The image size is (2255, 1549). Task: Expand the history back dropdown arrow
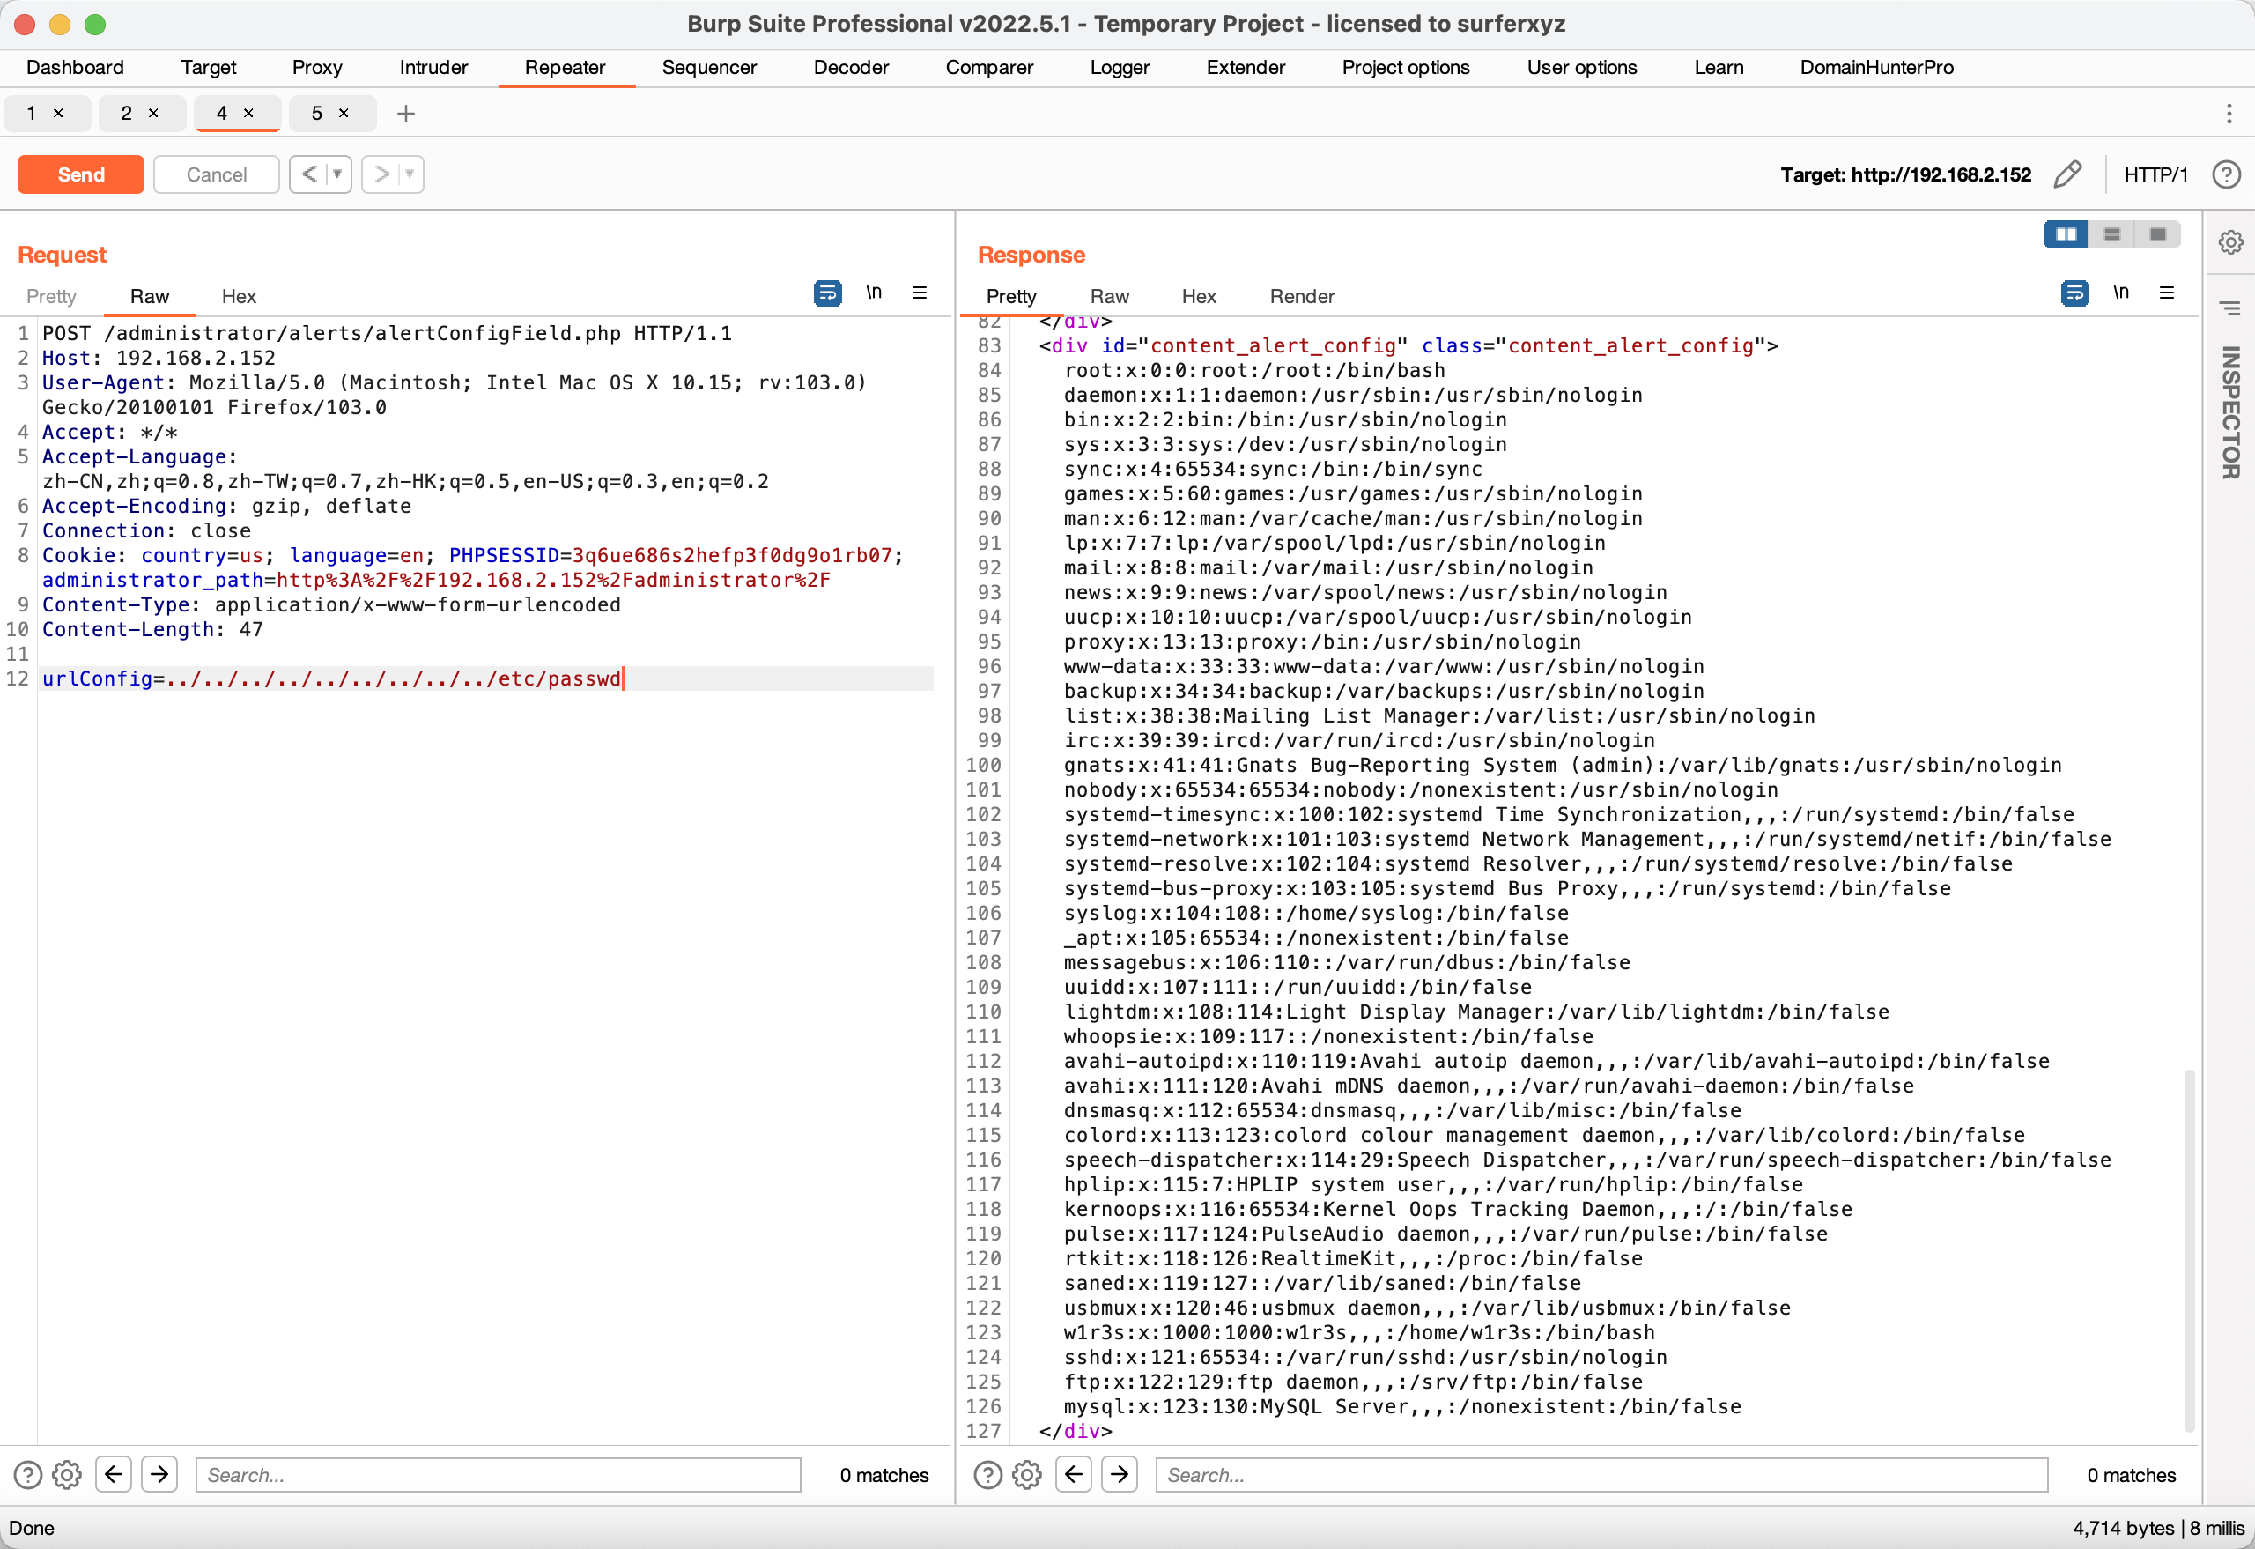point(337,174)
